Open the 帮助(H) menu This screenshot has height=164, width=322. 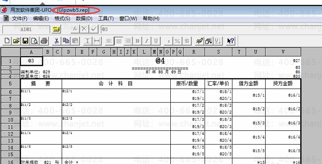coord(151,19)
